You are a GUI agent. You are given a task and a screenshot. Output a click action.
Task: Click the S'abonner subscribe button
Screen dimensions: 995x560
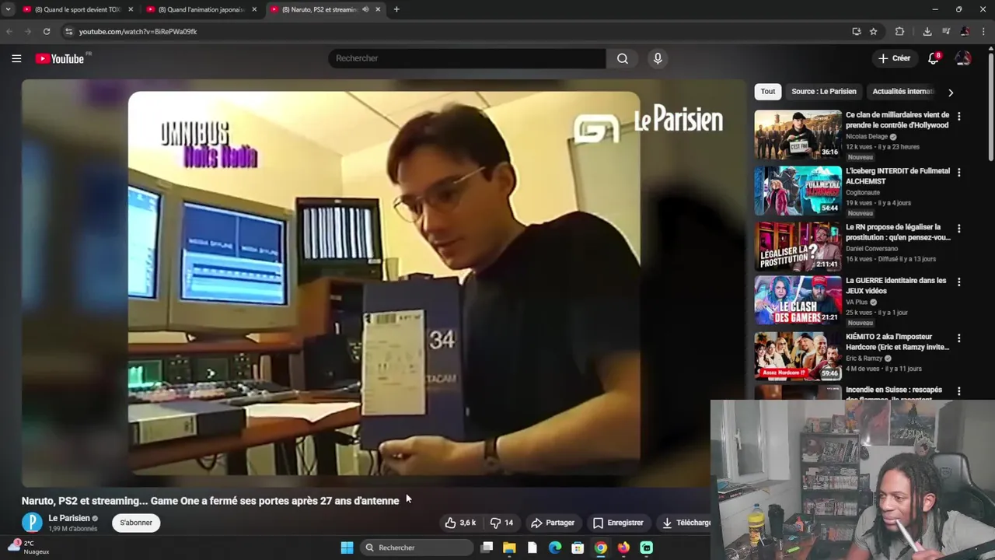[x=136, y=523]
